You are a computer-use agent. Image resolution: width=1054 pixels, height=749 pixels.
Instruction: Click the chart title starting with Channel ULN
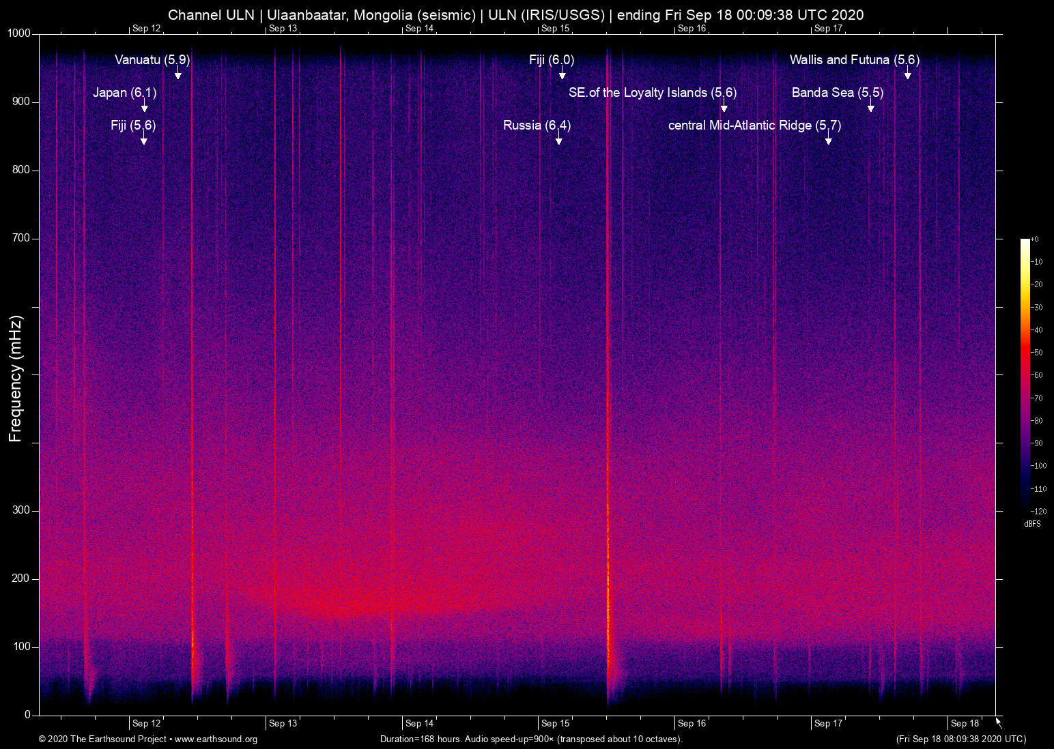tap(516, 15)
